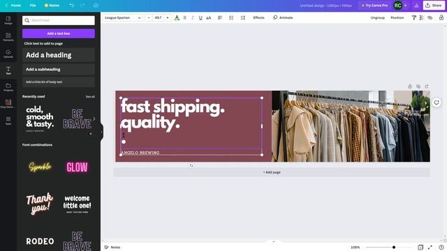Open letter and line spacing options
This screenshot has height=251, width=447.
coord(242,17)
